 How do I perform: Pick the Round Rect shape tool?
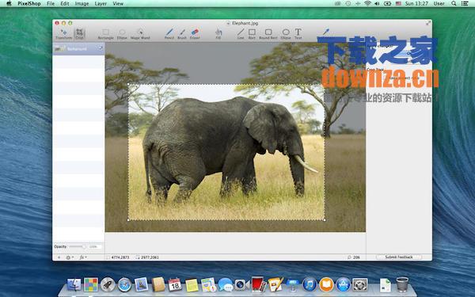pos(268,34)
